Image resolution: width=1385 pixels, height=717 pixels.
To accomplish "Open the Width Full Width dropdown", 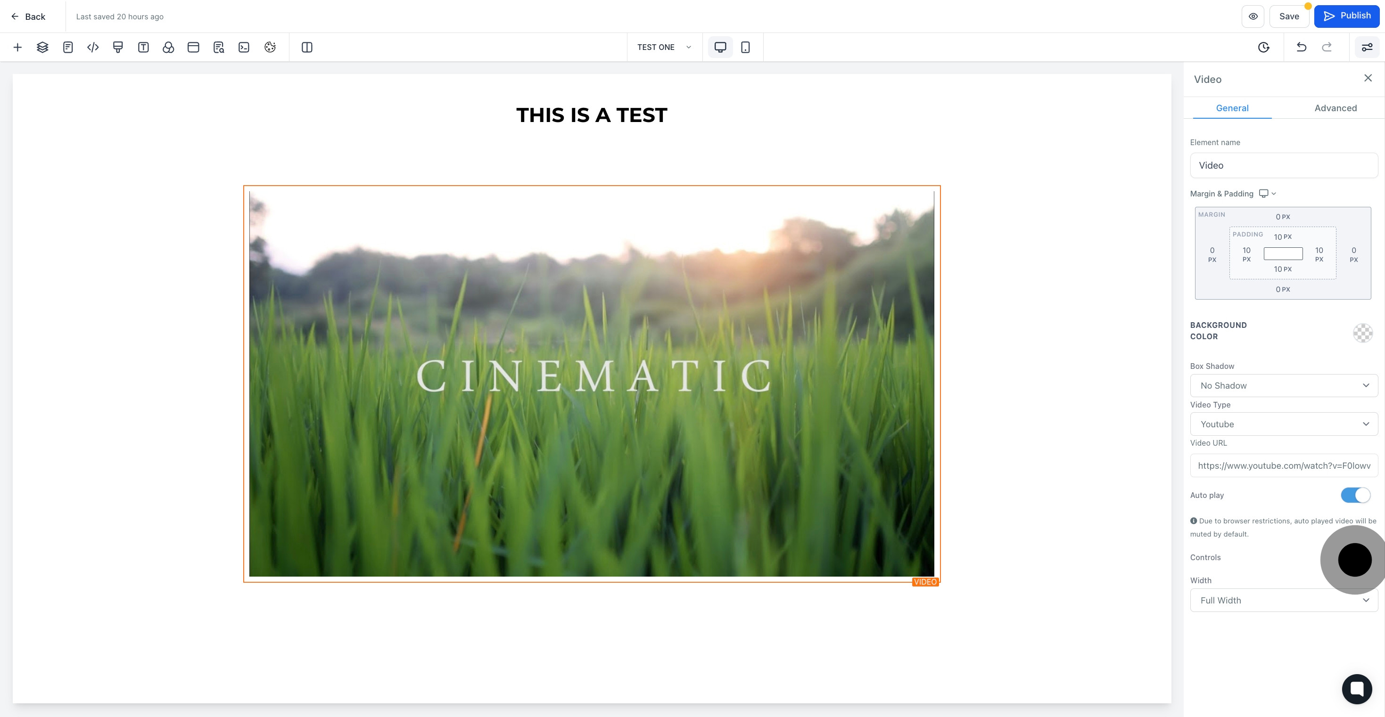I will tap(1284, 600).
